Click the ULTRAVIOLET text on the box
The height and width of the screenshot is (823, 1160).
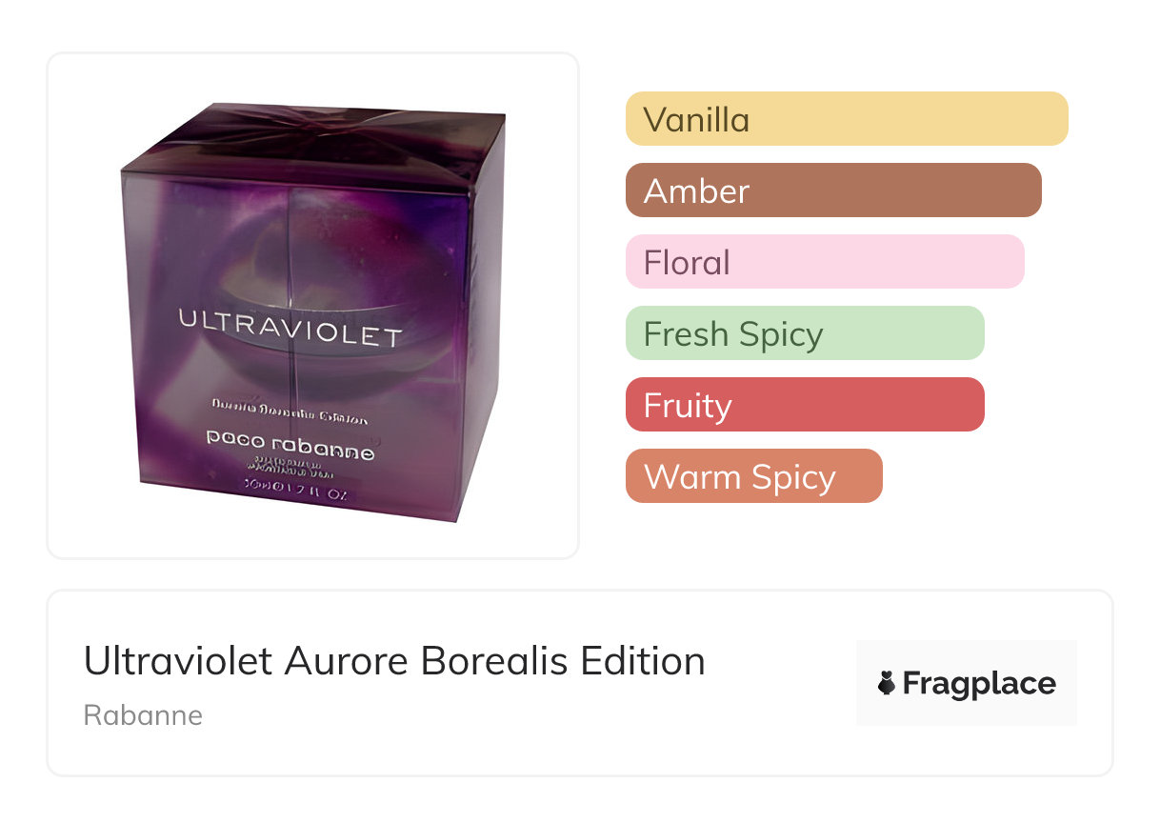(x=290, y=329)
